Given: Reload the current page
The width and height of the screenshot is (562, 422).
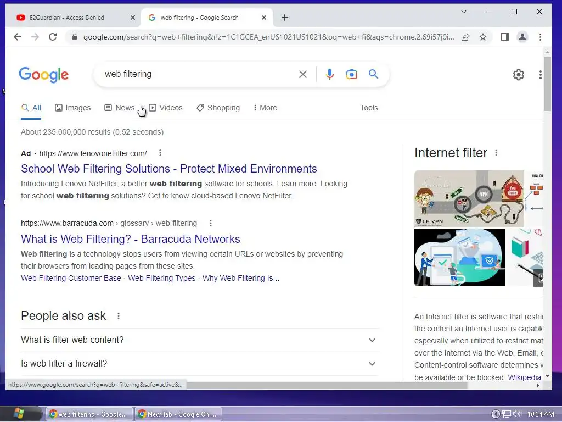Looking at the screenshot, I should click(x=53, y=37).
